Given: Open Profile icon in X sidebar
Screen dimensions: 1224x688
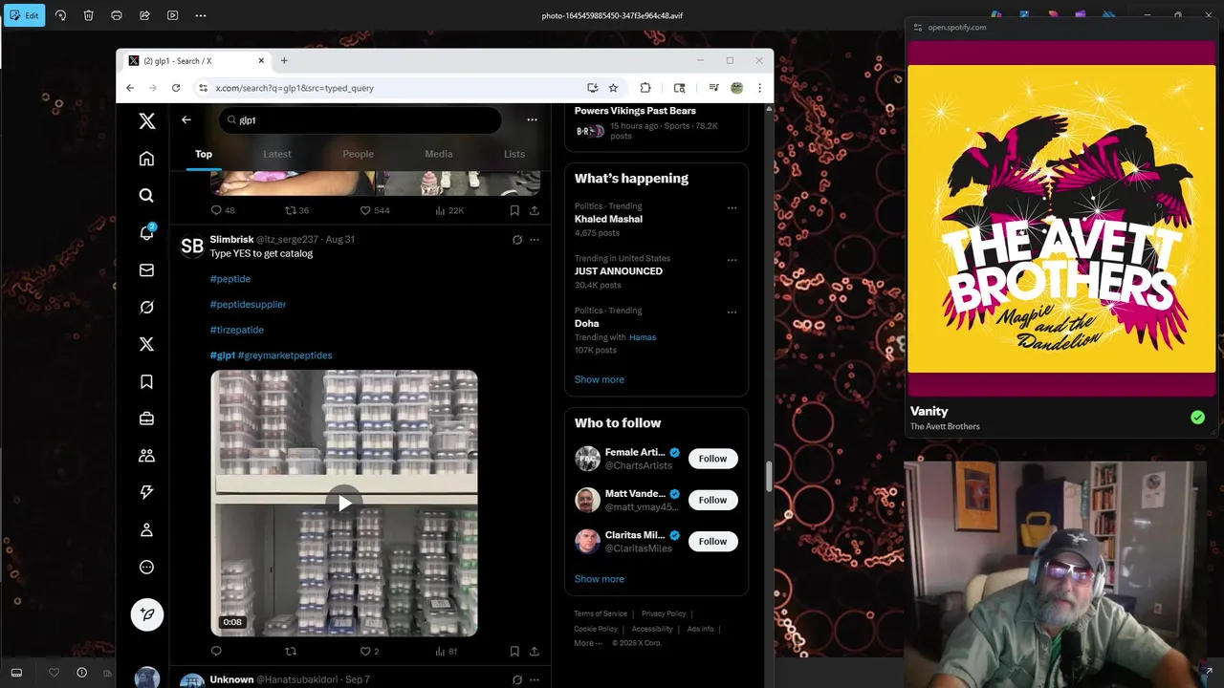Looking at the screenshot, I should (x=146, y=529).
